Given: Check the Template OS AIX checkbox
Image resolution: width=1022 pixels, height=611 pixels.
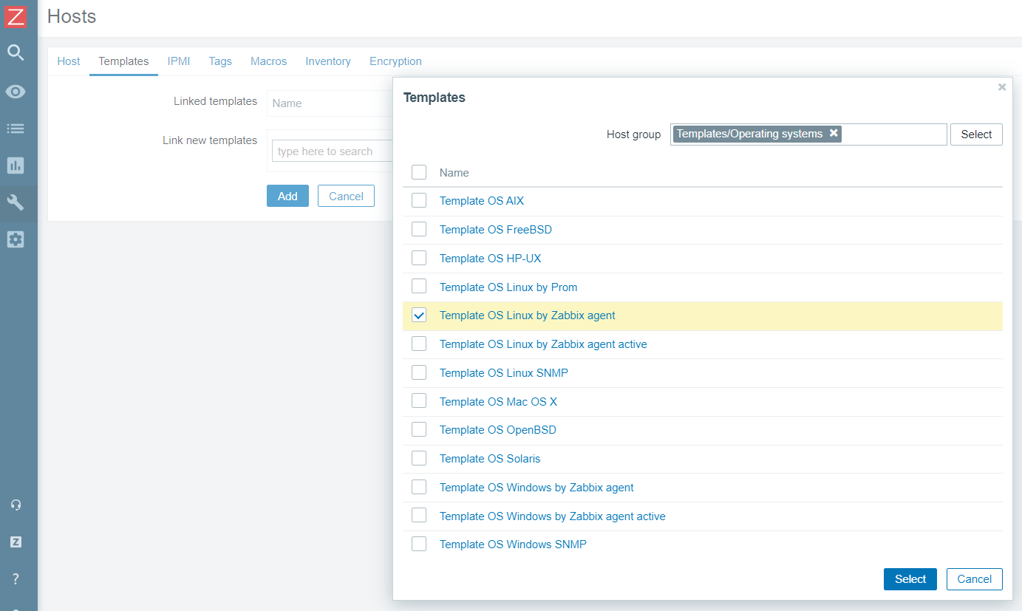Looking at the screenshot, I should point(419,200).
